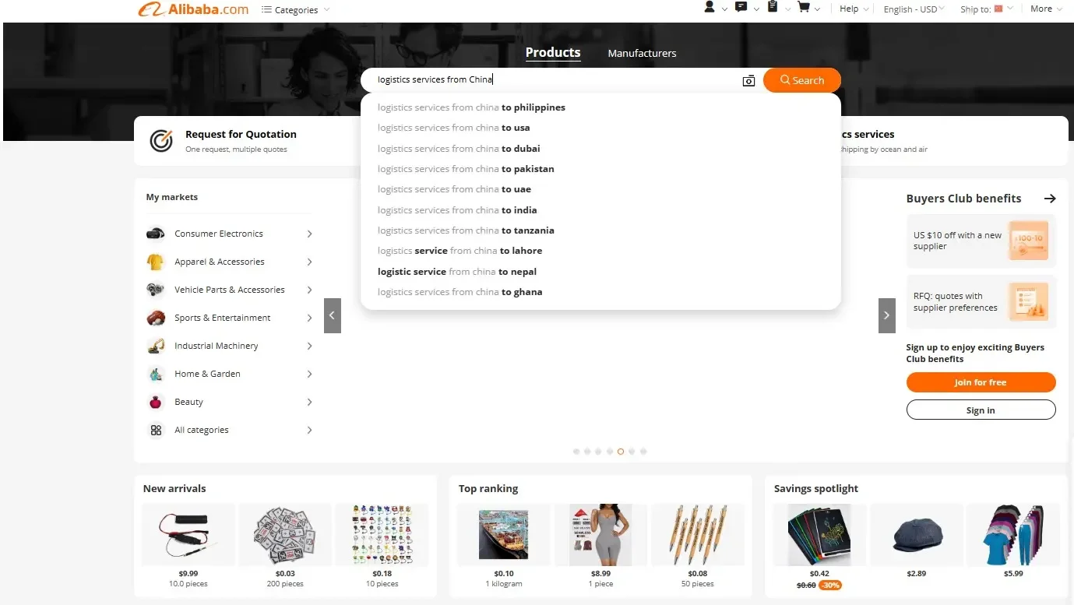Click the orange Search button
This screenshot has width=1074, height=605.
(801, 79)
